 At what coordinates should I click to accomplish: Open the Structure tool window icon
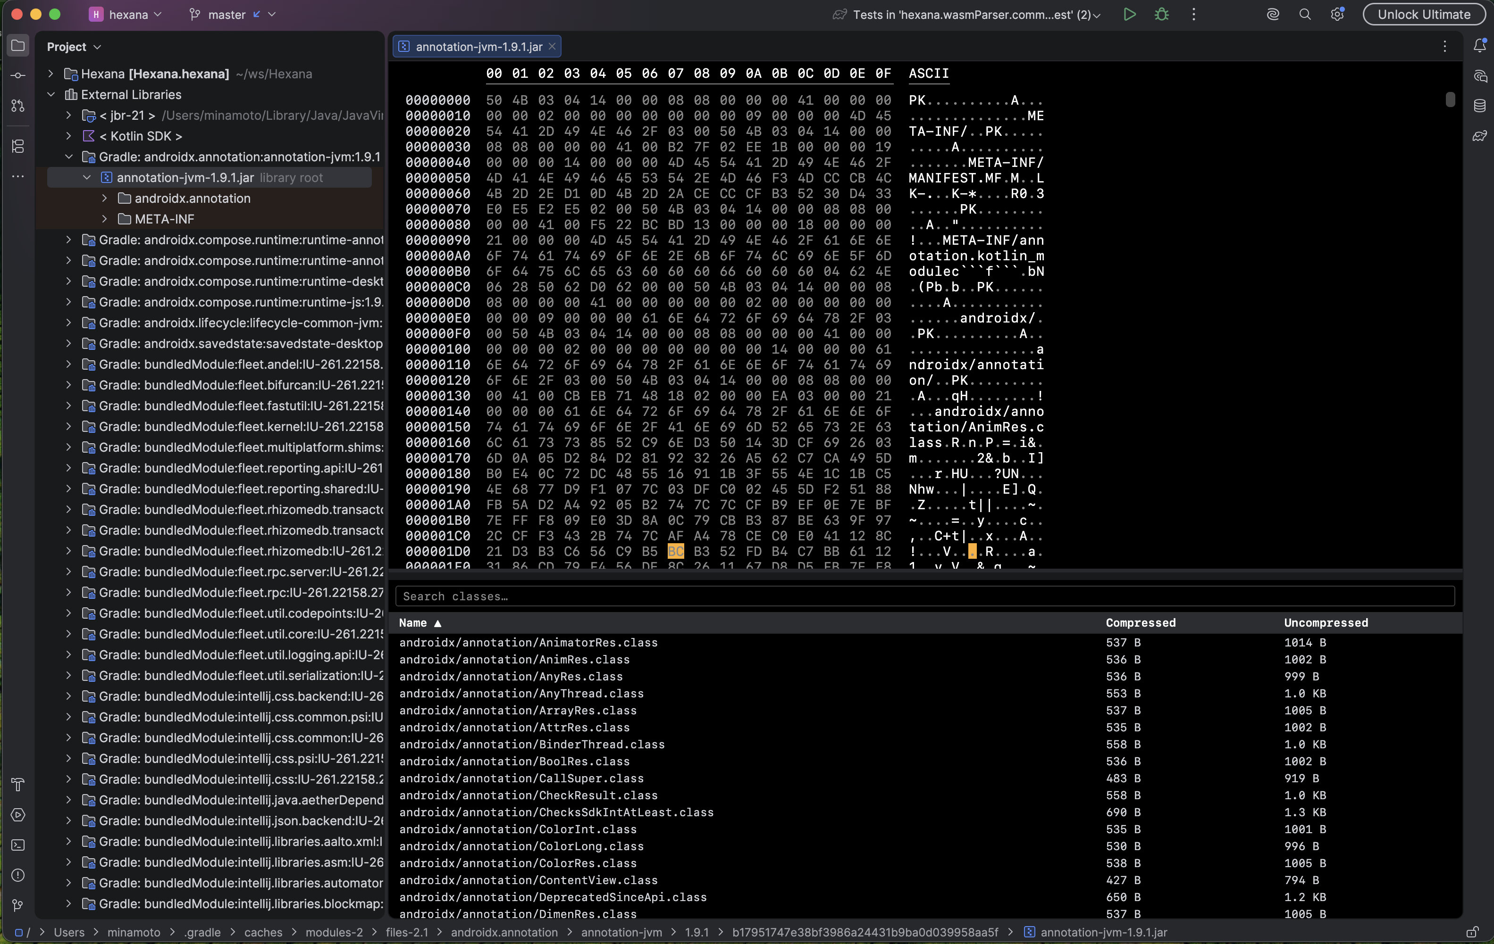click(x=18, y=146)
